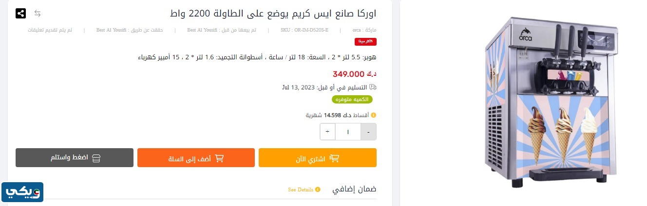647x206 pixels.
Task: Increase quantity with the plus button
Action: (x=327, y=132)
